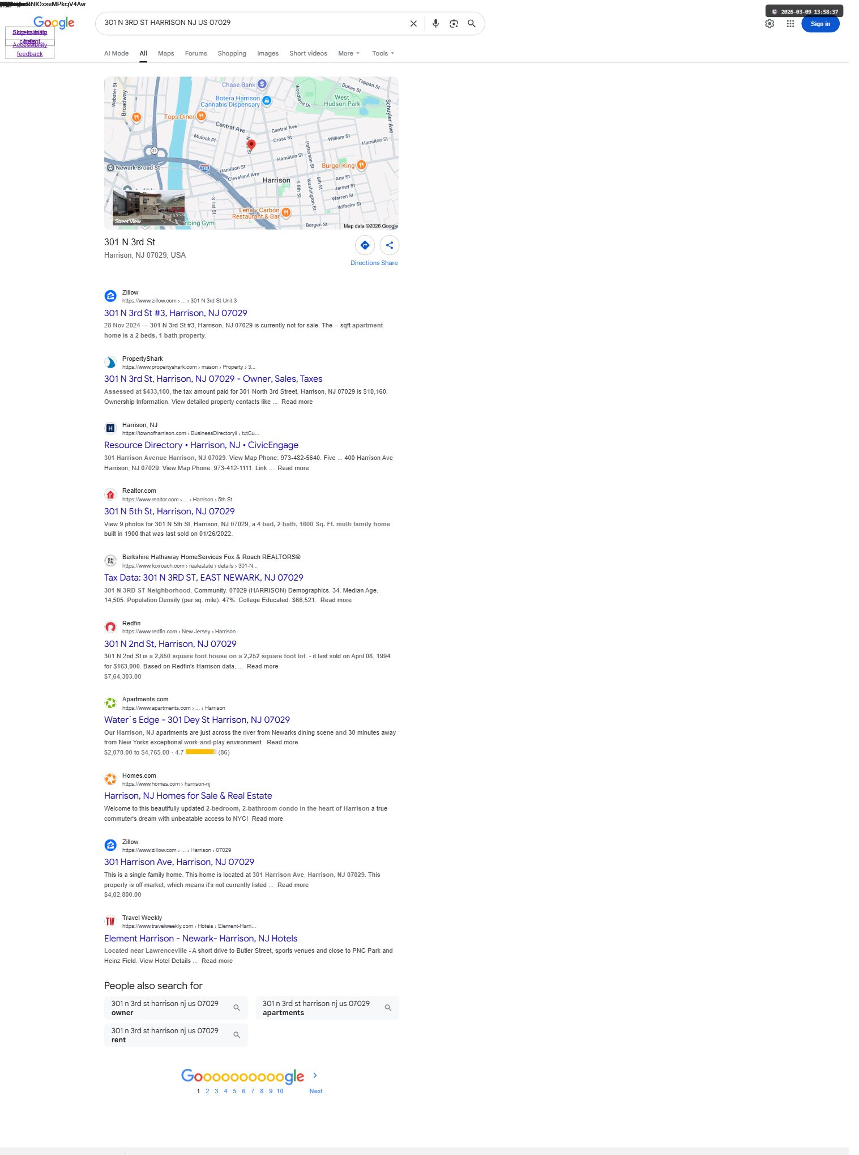Go to next results page arrow

click(x=315, y=1075)
